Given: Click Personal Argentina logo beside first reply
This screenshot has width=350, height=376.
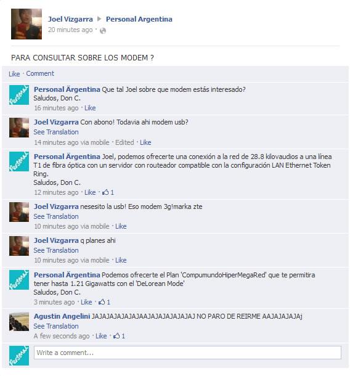Looking at the screenshot, I should (x=19, y=95).
